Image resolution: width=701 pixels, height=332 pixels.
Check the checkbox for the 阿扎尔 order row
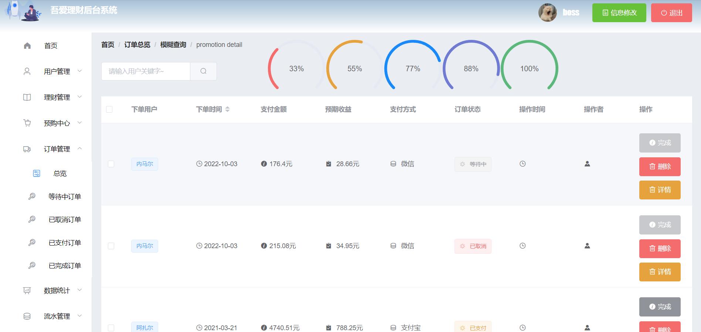(111, 328)
